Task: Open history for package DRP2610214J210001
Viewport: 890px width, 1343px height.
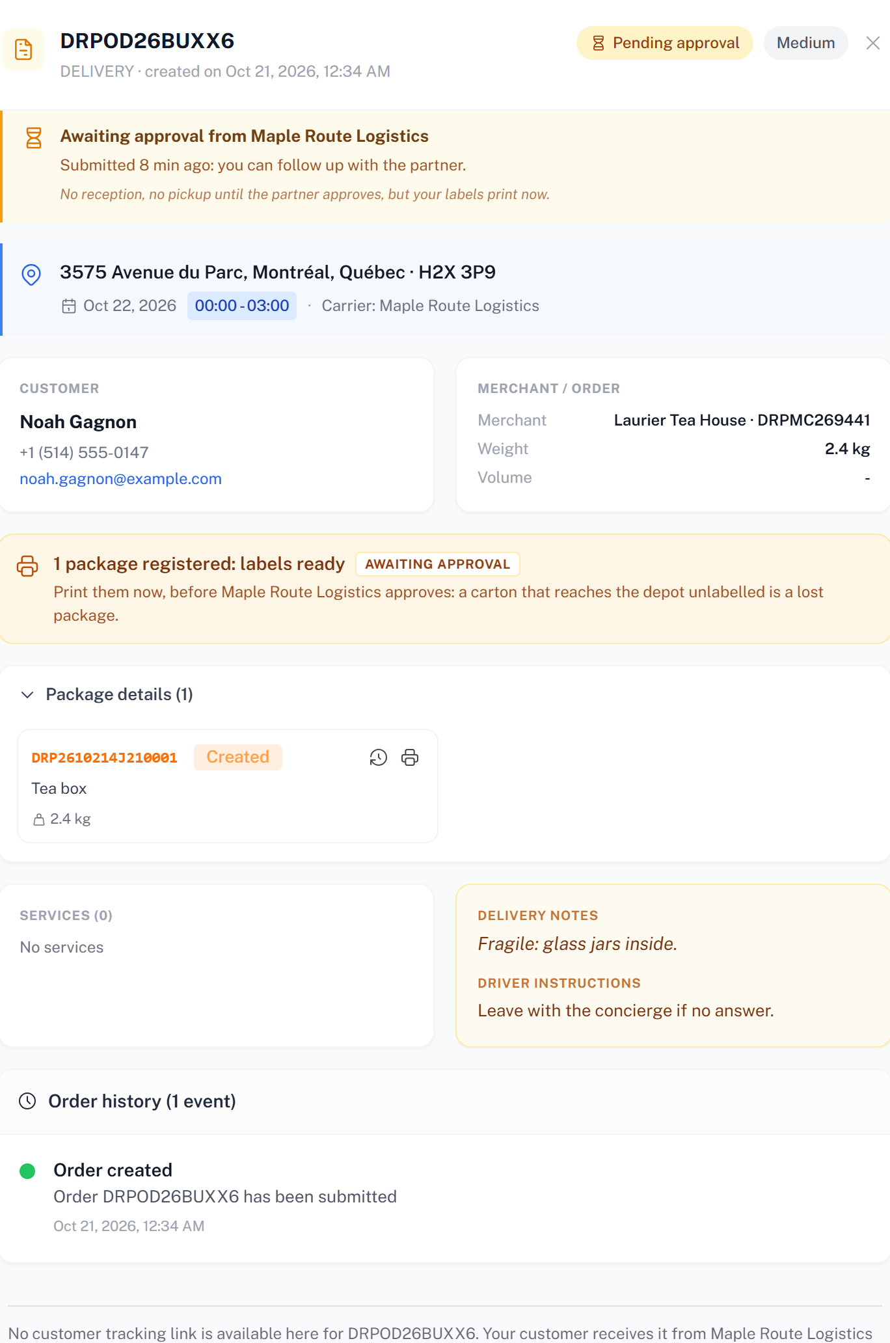Action: click(379, 757)
